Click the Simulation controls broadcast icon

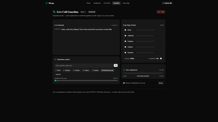pos(55,60)
